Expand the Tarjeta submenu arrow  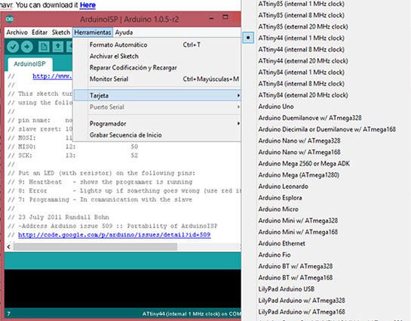click(238, 95)
